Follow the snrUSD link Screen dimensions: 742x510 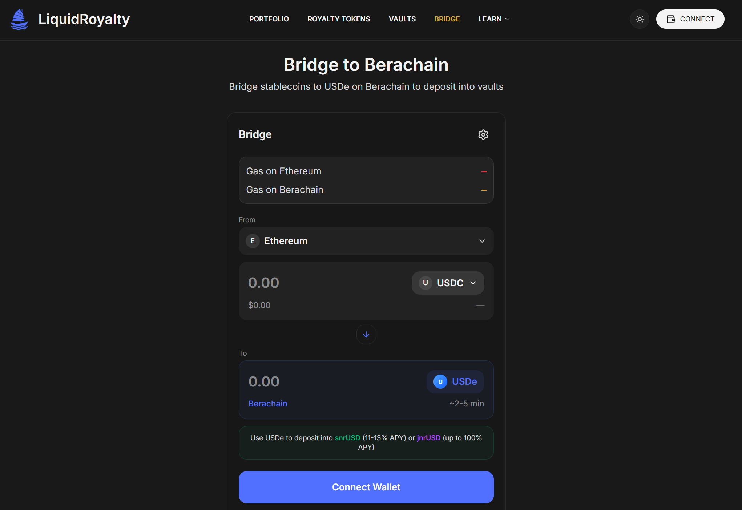pyautogui.click(x=347, y=438)
